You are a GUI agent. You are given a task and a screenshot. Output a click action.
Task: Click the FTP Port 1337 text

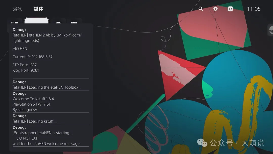[x=25, y=65]
